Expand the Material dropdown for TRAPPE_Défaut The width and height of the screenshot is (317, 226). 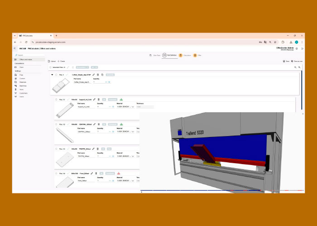(133, 156)
